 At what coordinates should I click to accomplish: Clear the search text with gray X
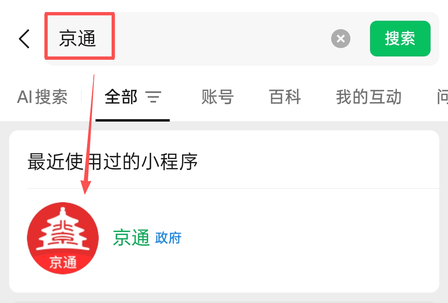click(341, 39)
